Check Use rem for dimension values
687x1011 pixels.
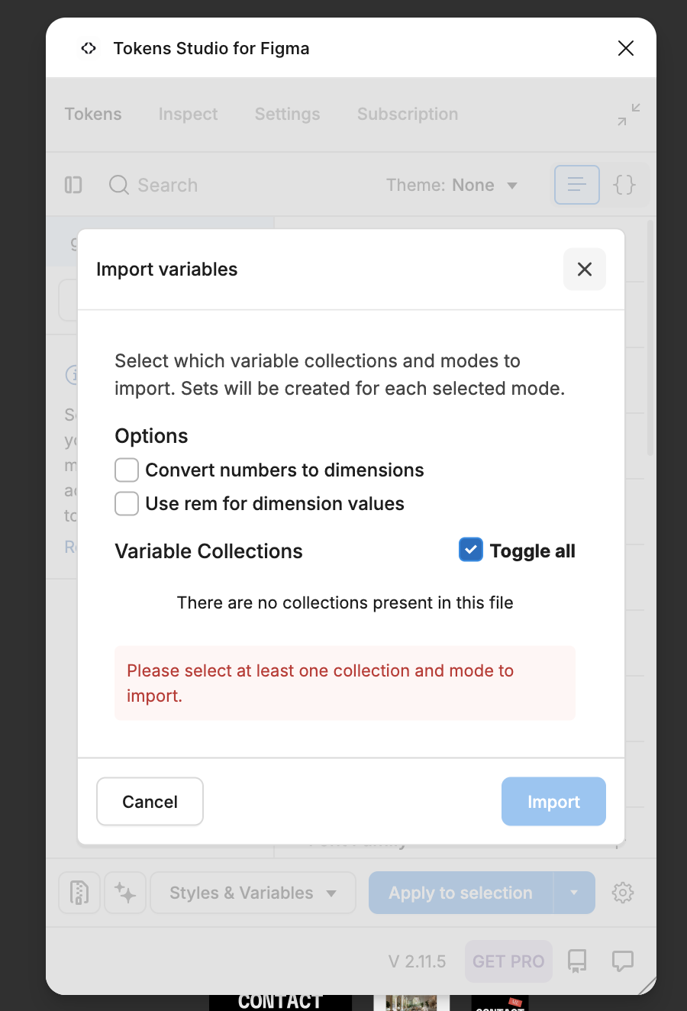[127, 504]
